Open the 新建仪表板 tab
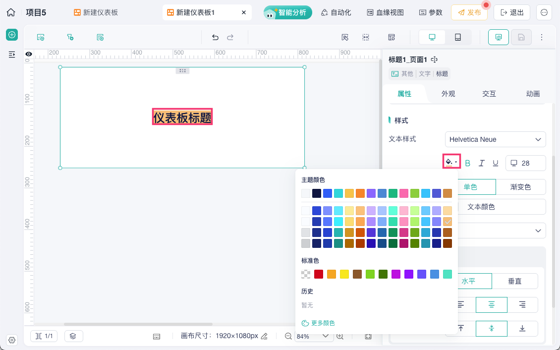Screen dimensions: 560x350 tap(96, 12)
